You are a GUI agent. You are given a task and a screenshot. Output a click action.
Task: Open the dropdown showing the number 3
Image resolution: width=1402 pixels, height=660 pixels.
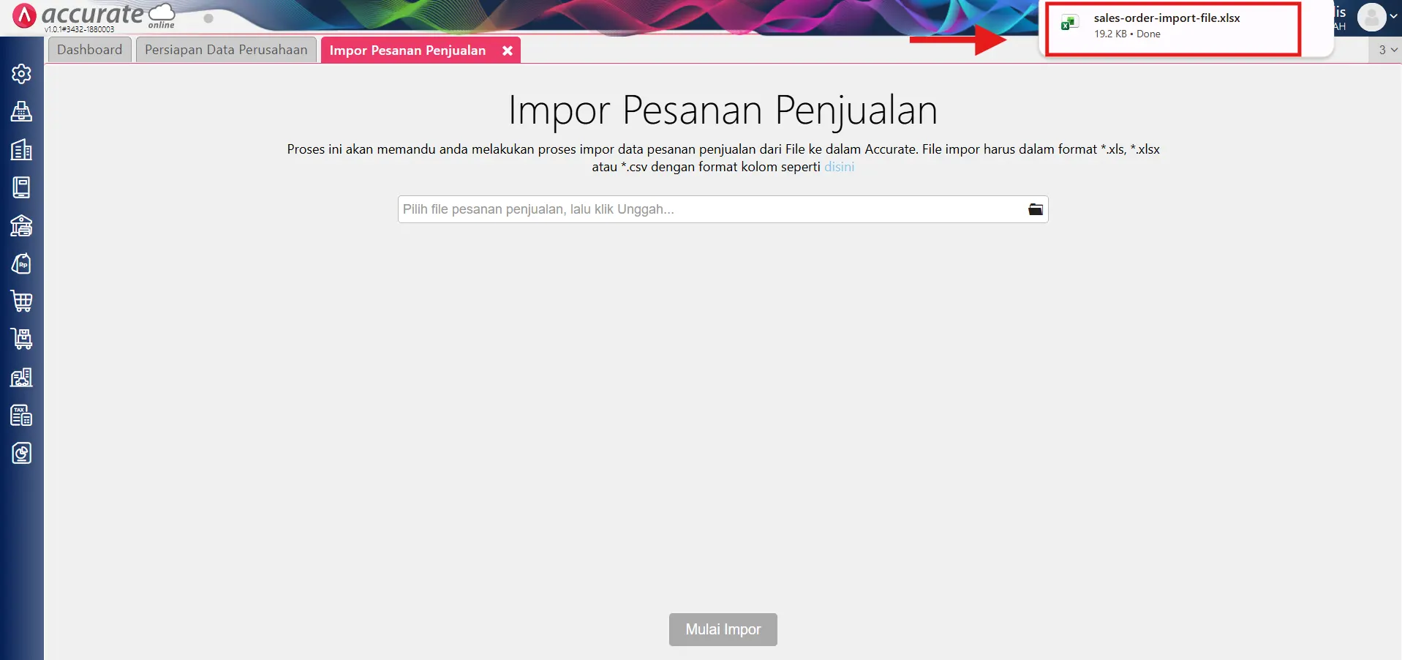1386,50
